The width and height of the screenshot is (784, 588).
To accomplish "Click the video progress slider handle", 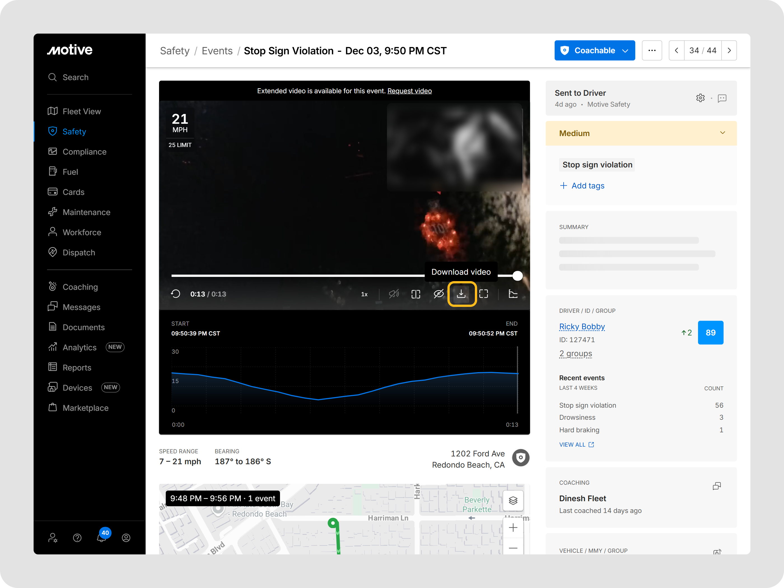I will point(517,276).
